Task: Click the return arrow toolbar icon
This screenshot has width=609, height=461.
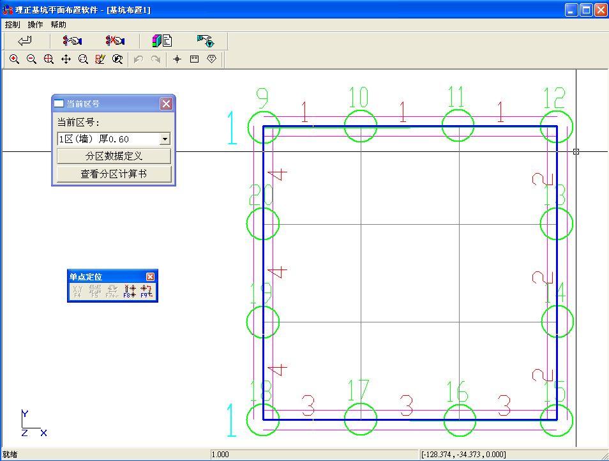Action: point(25,41)
